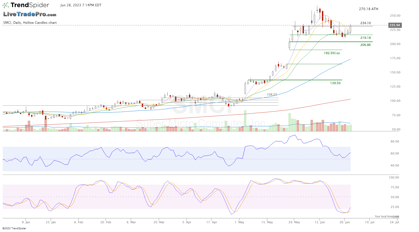Click 125.00 on the price axis
Image resolution: width=419 pixels, height=232 pixels.
(395, 87)
